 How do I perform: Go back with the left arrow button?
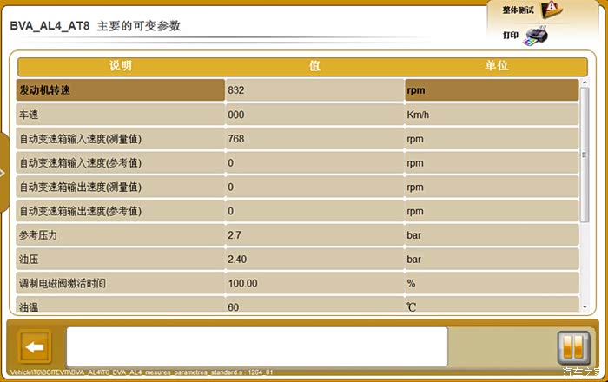tap(35, 346)
